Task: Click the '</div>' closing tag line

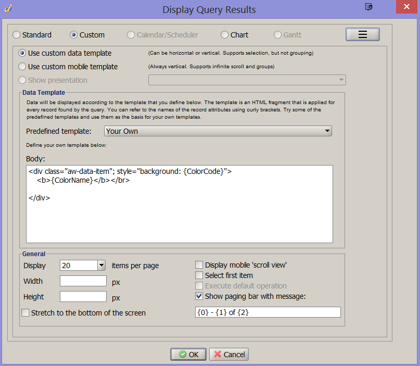Action: [39, 198]
